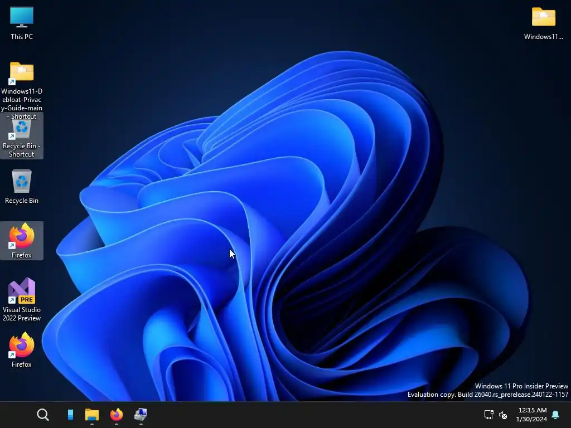The height and width of the screenshot is (428, 571).
Task: Click the muted volume tray icon
Action: 503,415
